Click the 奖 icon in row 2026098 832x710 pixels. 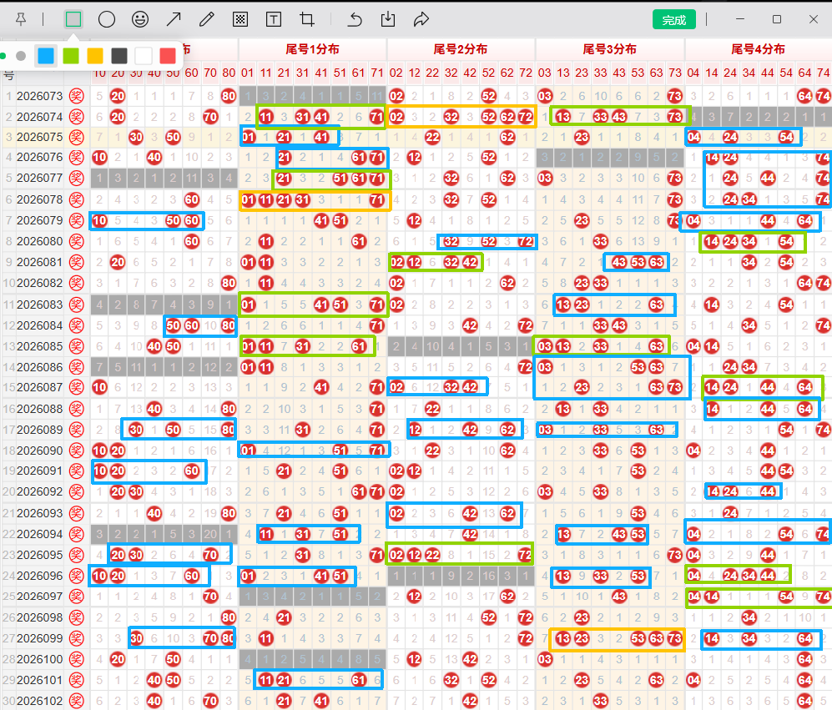tap(77, 617)
